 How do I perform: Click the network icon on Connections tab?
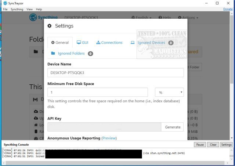[98, 43]
